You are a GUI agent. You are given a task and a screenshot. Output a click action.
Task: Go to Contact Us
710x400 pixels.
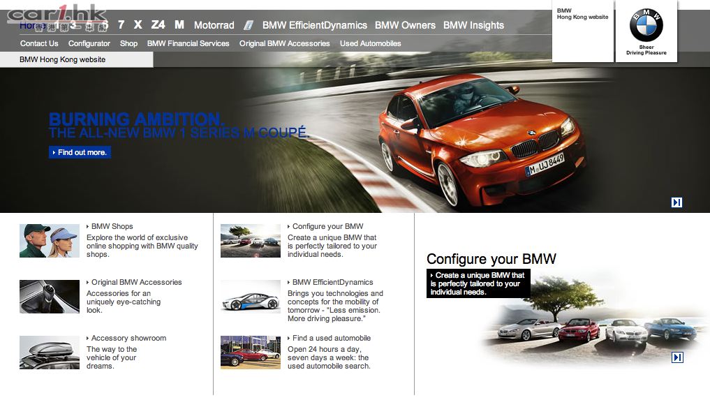click(39, 43)
